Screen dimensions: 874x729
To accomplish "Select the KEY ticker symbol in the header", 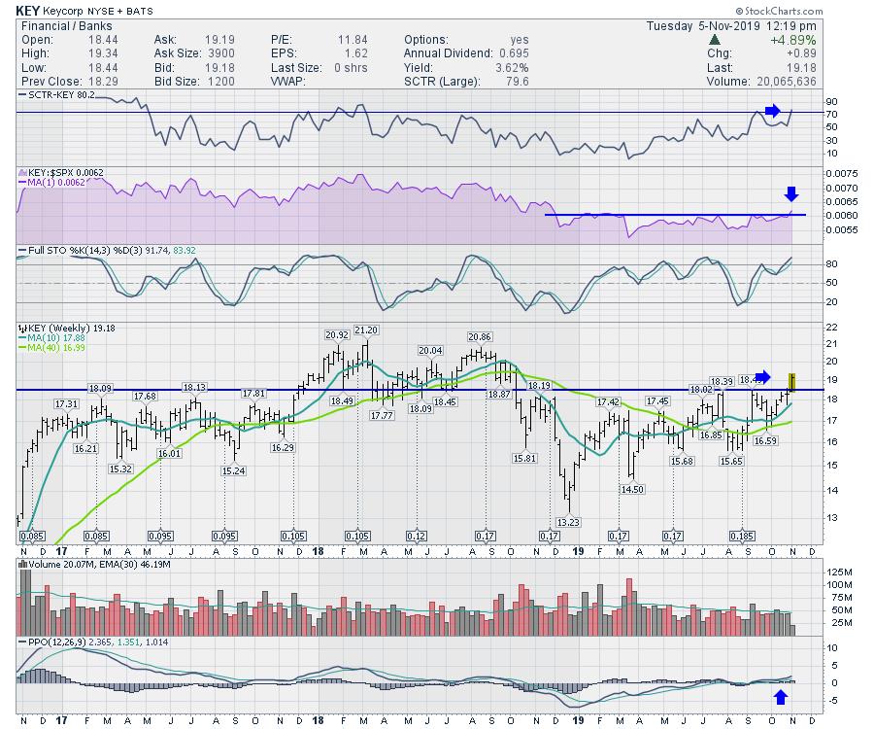I will [27, 11].
